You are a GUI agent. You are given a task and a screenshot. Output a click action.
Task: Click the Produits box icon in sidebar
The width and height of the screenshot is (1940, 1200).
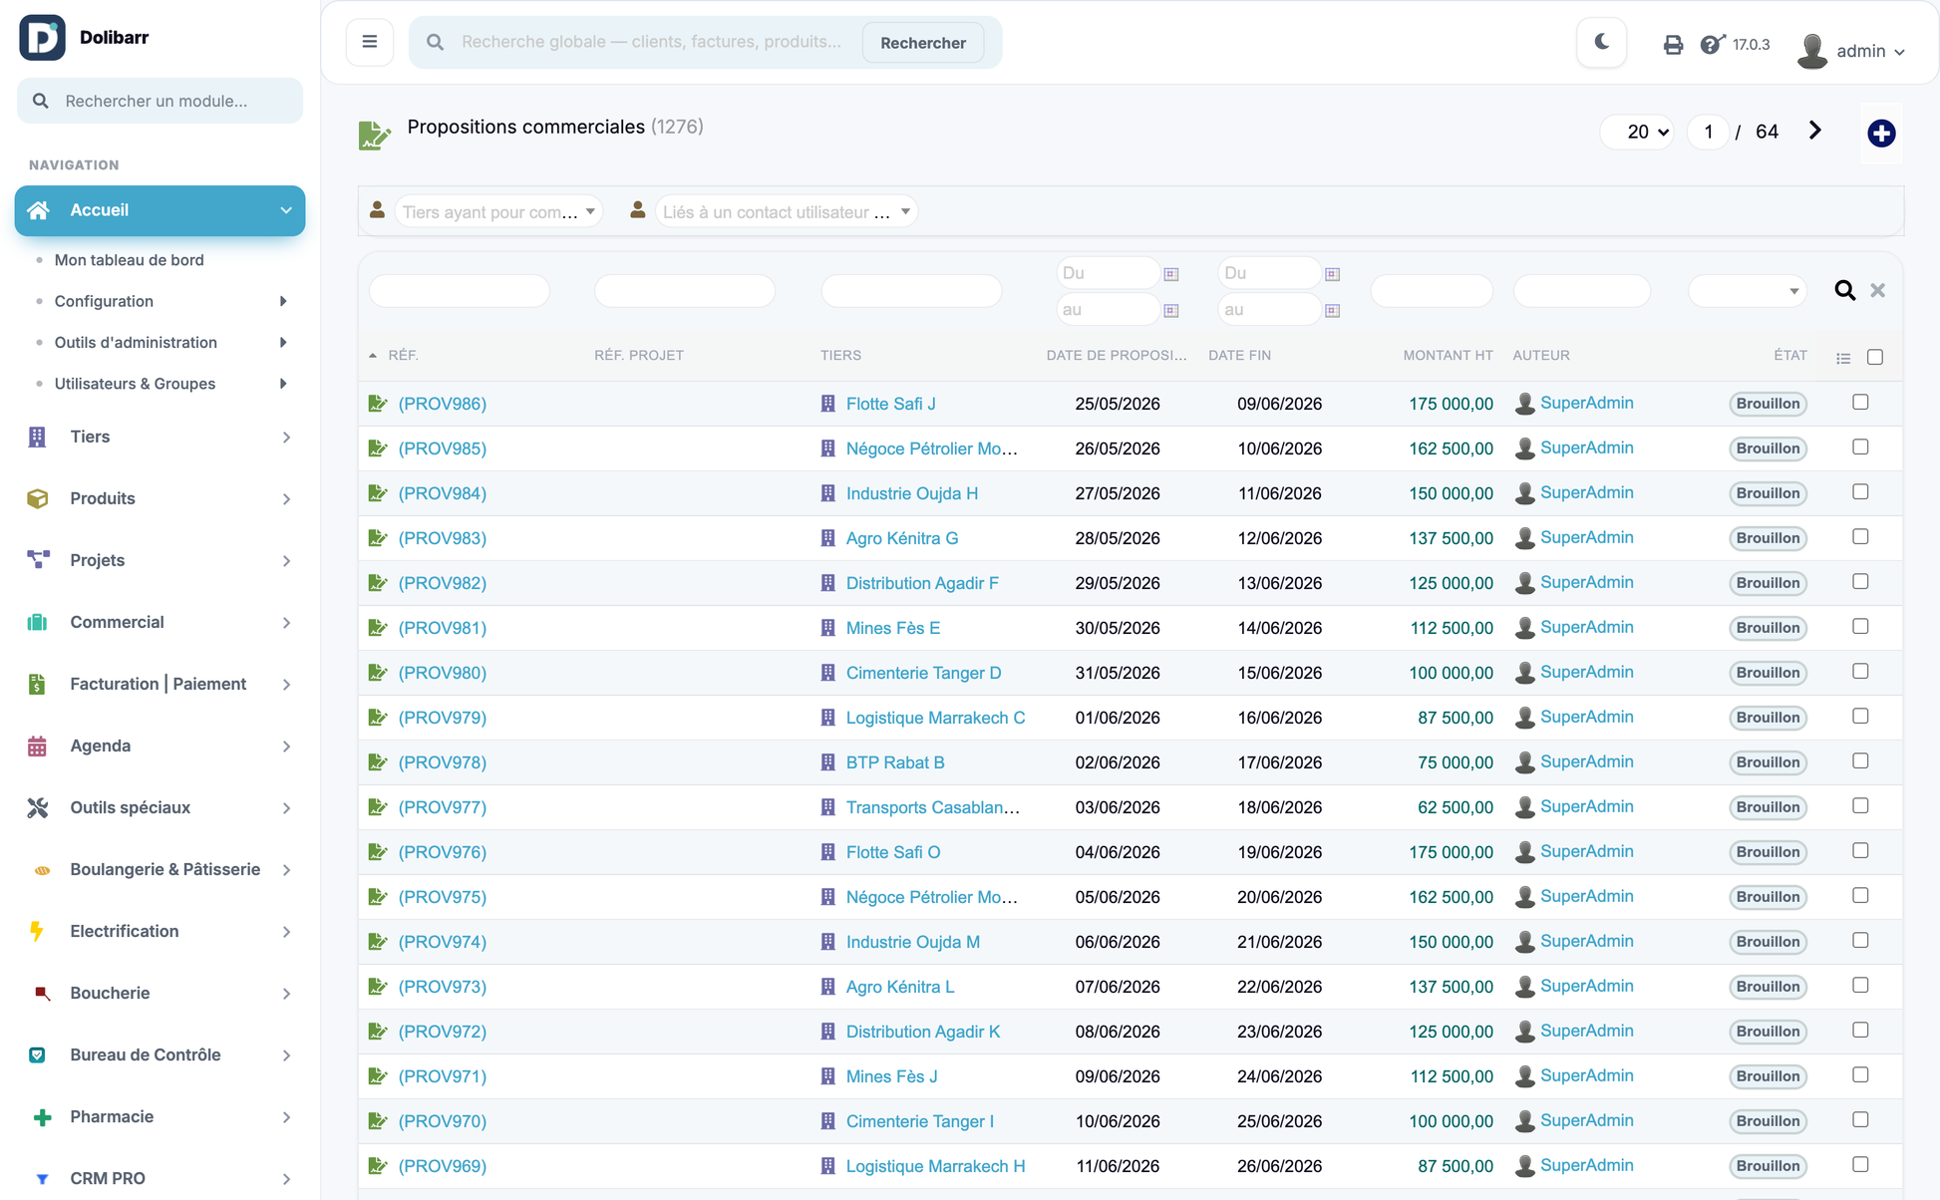click(x=37, y=498)
